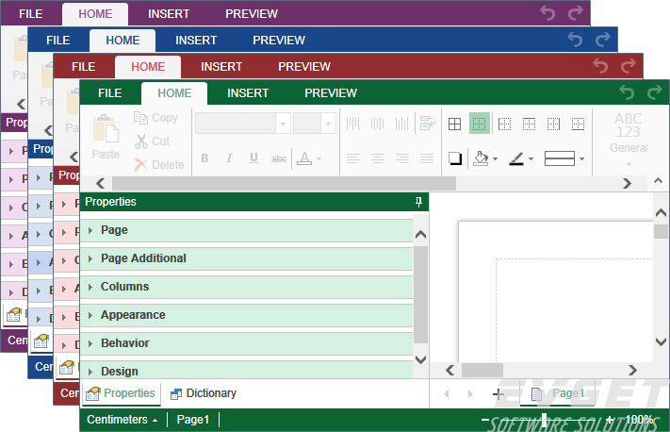Toggle word wrap icon

(x=427, y=124)
